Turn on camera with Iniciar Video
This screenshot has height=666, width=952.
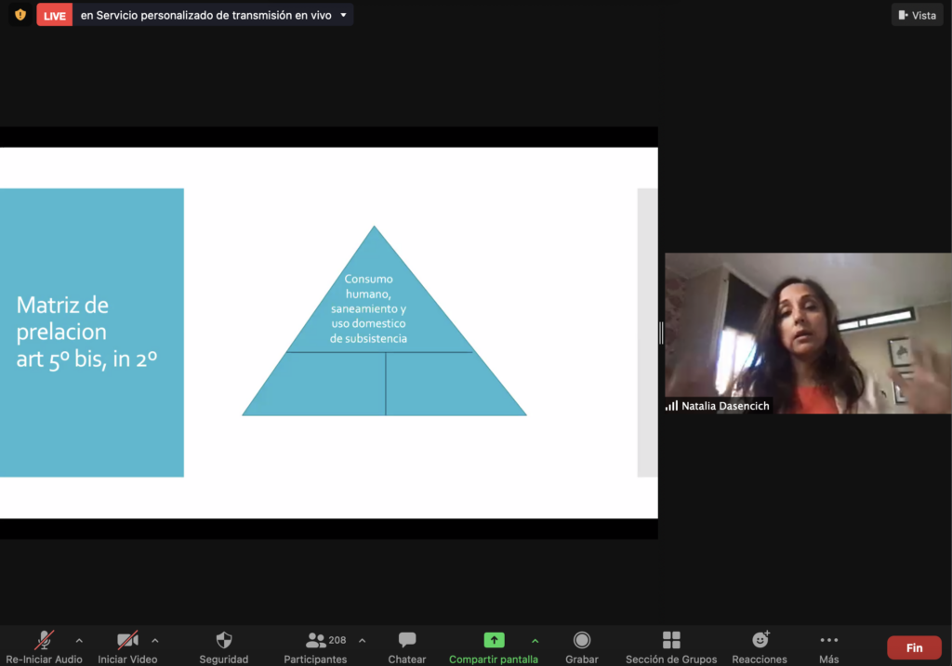(x=127, y=641)
